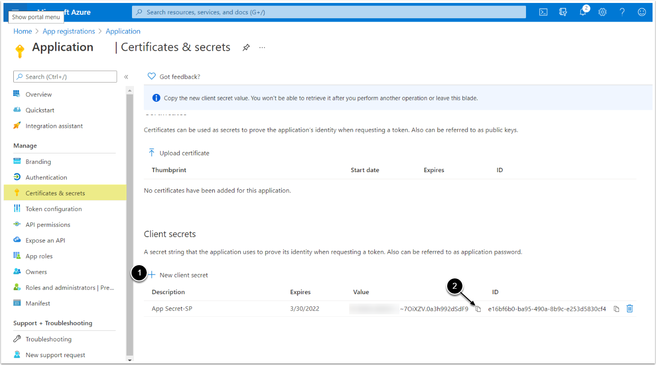Click New client secret button
Screen dimensions: 656x365
click(178, 275)
